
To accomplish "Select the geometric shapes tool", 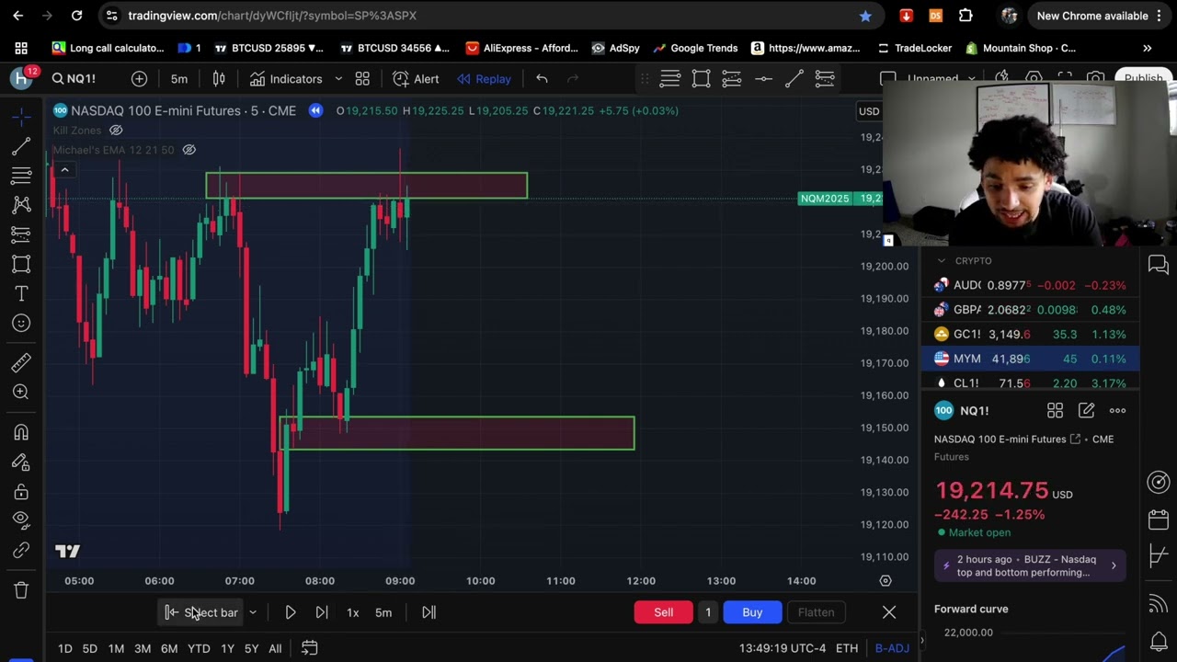I will tap(21, 264).
